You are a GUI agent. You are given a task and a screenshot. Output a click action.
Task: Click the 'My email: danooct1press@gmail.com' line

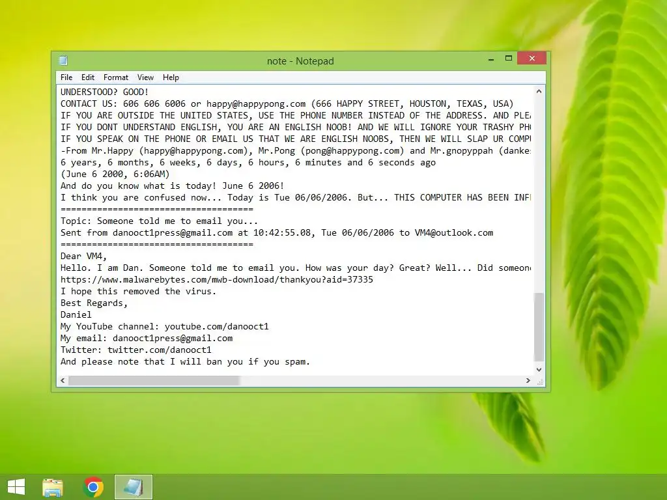(147, 339)
